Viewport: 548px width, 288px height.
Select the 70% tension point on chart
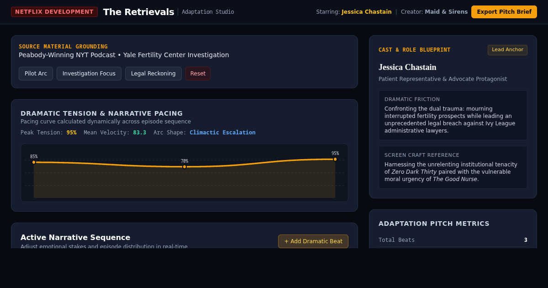(x=184, y=167)
